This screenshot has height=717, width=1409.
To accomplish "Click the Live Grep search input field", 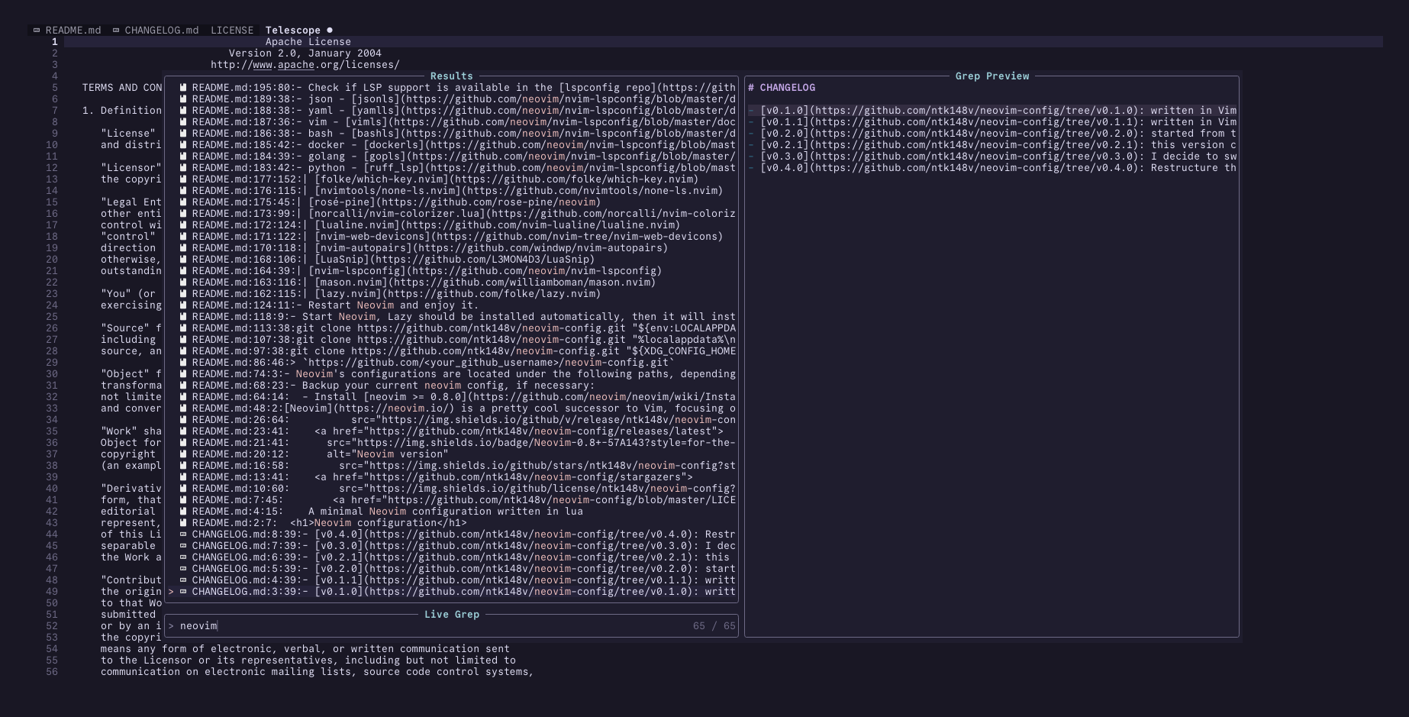I will tap(427, 626).
